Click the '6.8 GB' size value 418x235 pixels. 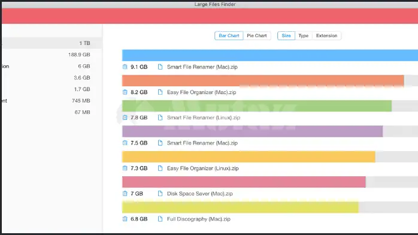(139, 219)
